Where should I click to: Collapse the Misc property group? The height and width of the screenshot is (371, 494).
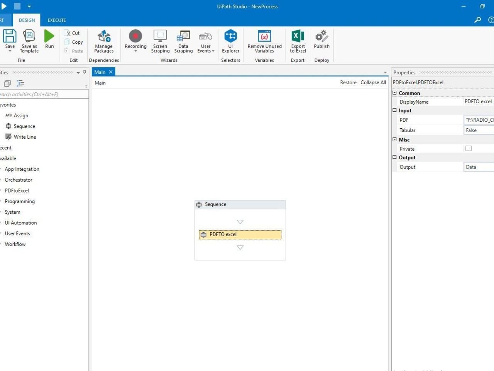point(394,140)
